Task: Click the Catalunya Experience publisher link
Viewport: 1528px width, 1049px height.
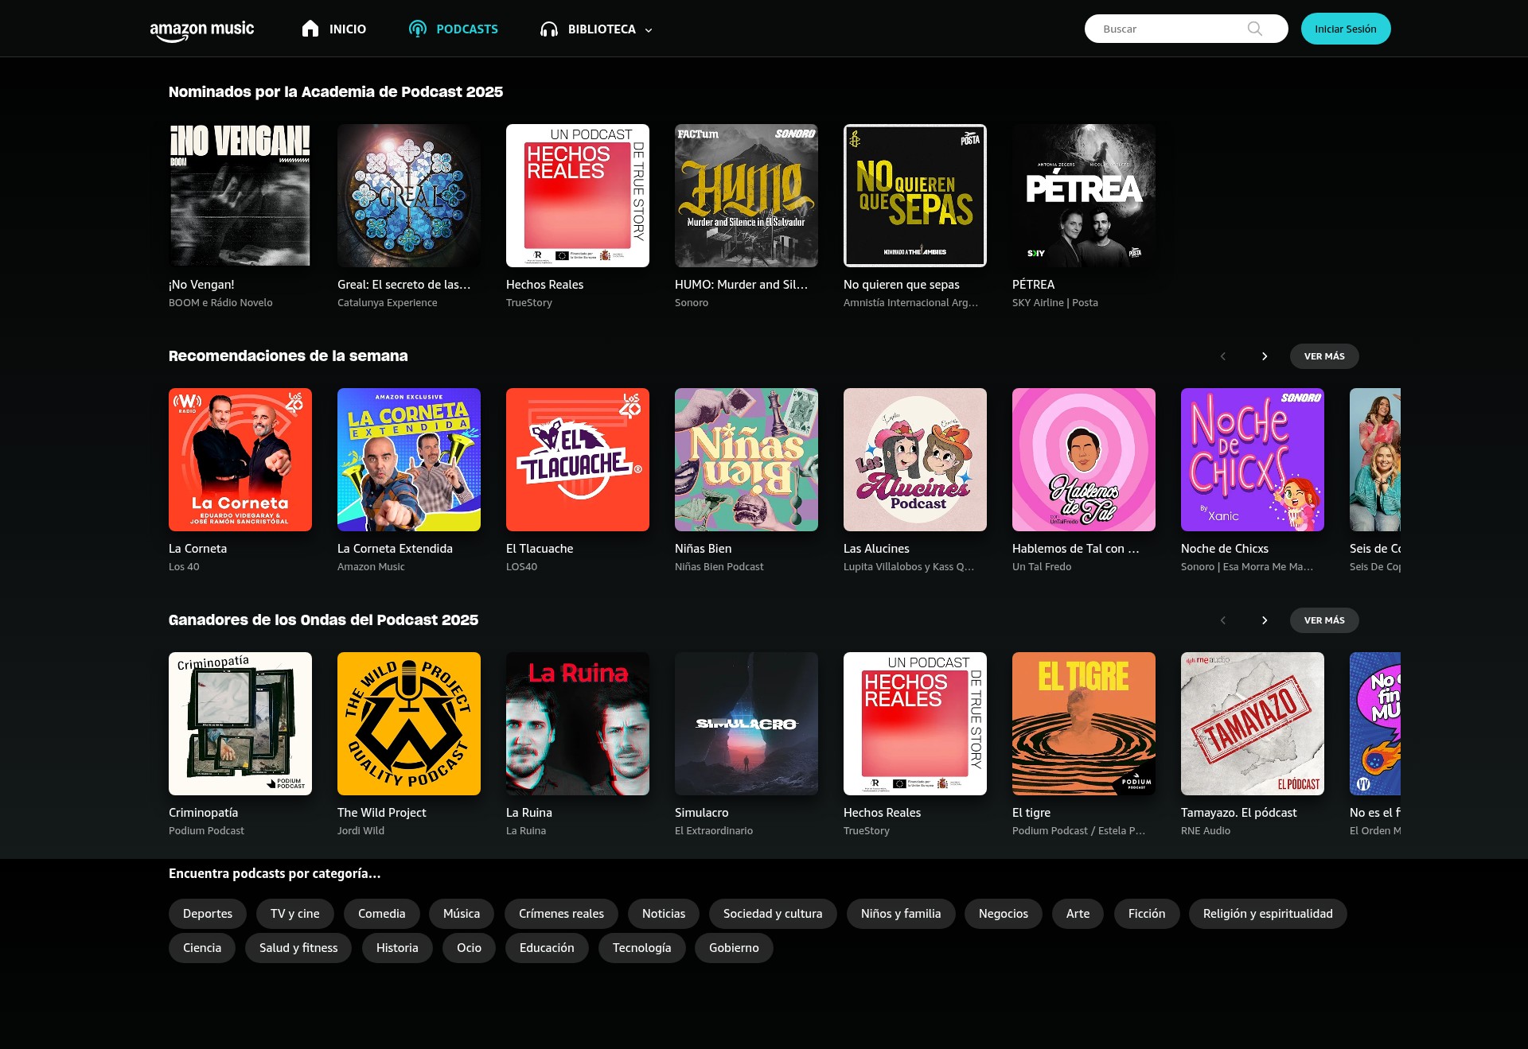Action: pyautogui.click(x=387, y=303)
